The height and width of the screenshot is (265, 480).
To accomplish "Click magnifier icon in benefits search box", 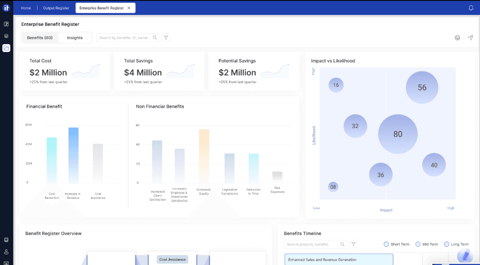I will [155, 38].
